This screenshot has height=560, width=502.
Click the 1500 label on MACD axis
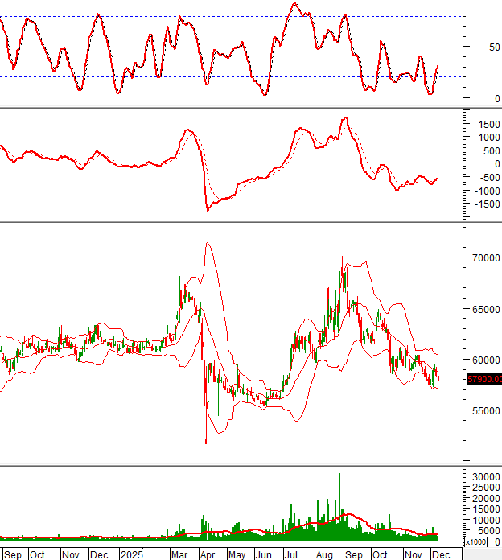pos(485,125)
